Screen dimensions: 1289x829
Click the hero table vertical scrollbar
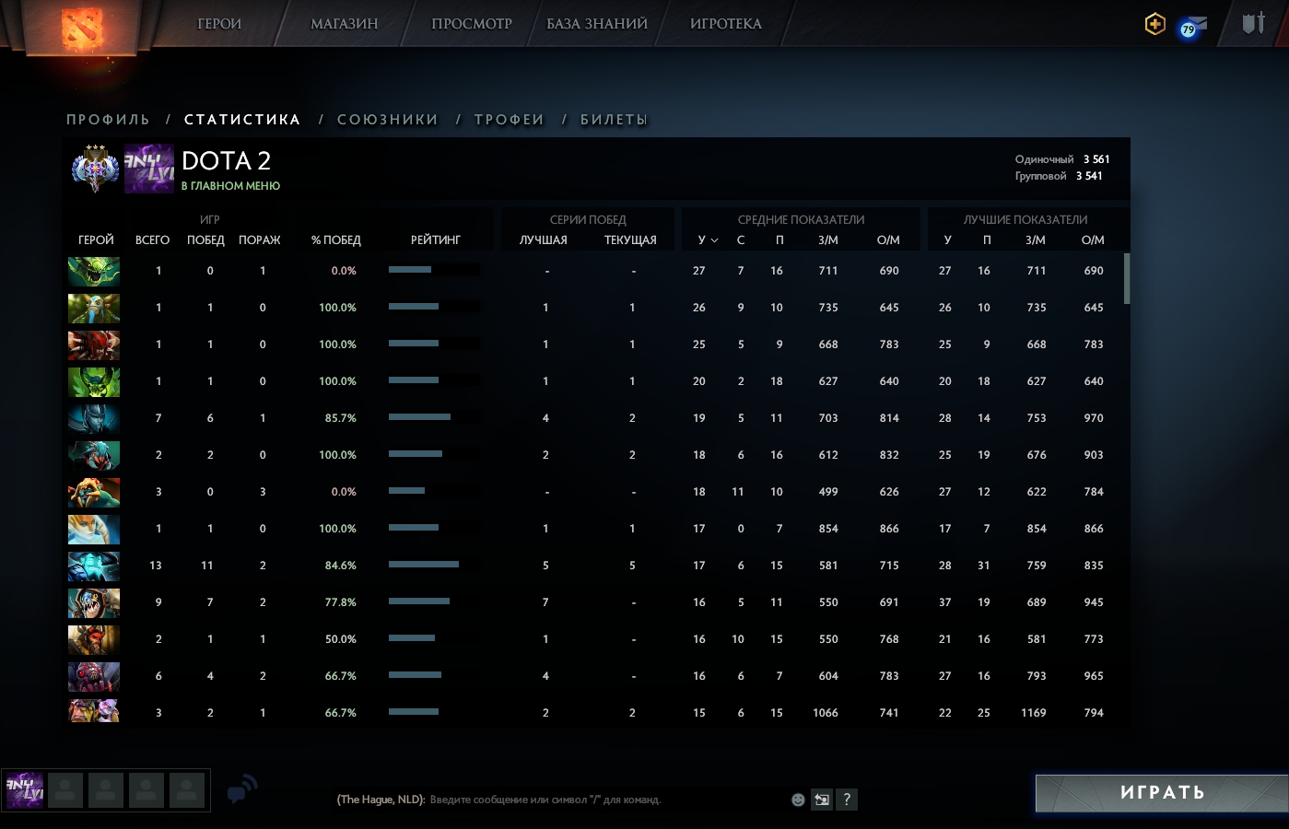1127,279
